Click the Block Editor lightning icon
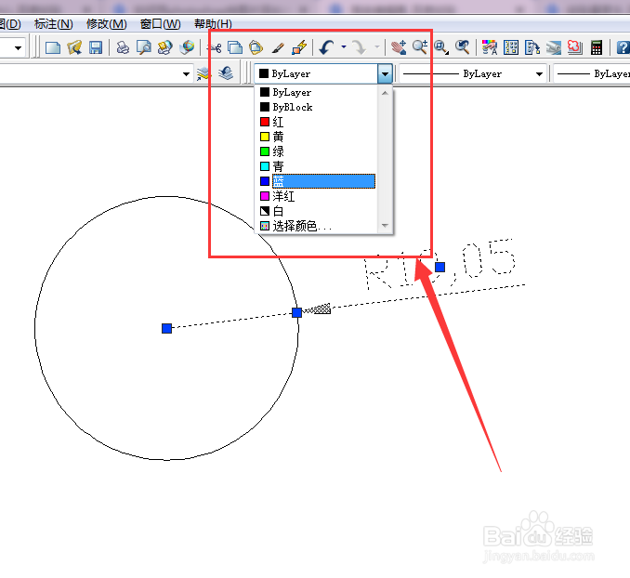 pyautogui.click(x=299, y=47)
